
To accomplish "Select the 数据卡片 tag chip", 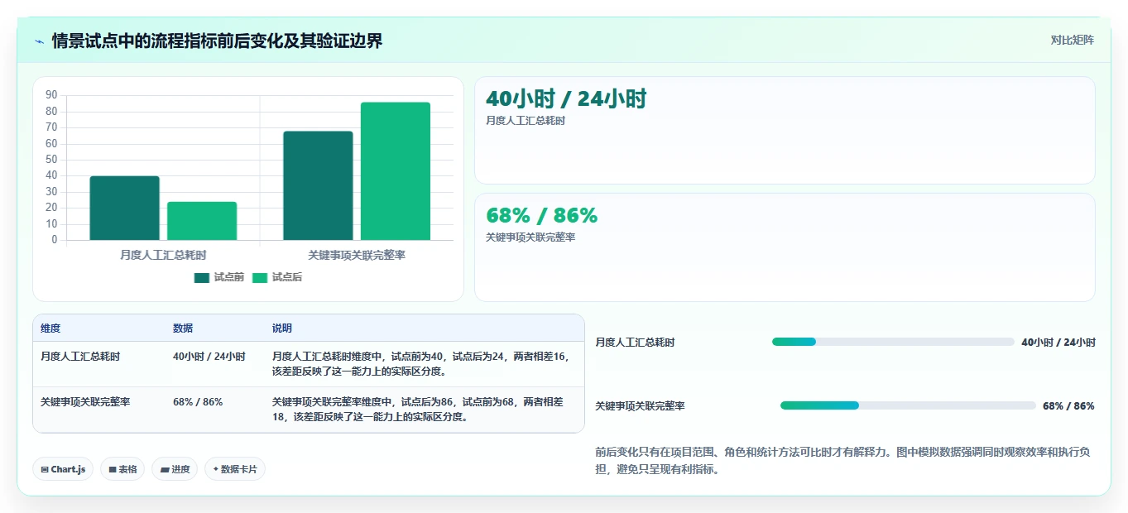I will 235,469.
